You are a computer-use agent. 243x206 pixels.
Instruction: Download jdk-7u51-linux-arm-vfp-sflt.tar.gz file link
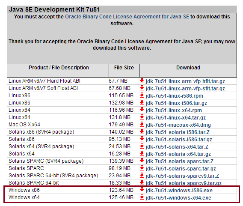tap(185, 89)
